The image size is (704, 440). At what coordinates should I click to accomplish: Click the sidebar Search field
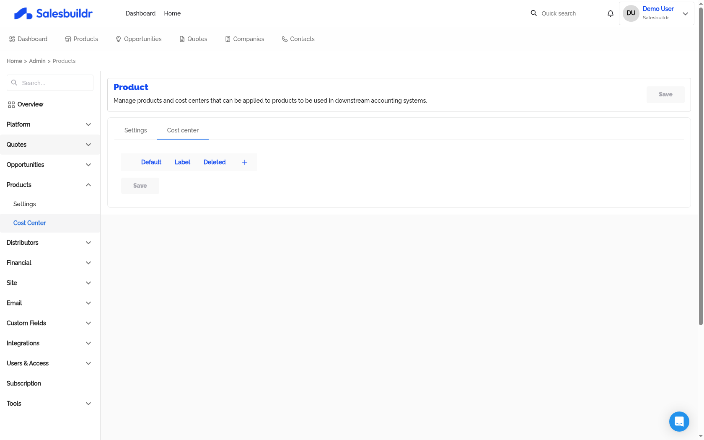[50, 83]
